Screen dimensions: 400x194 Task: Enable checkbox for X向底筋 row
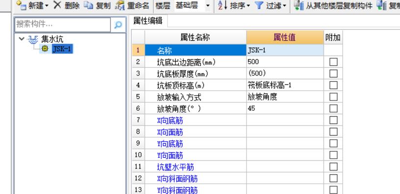coord(333,121)
